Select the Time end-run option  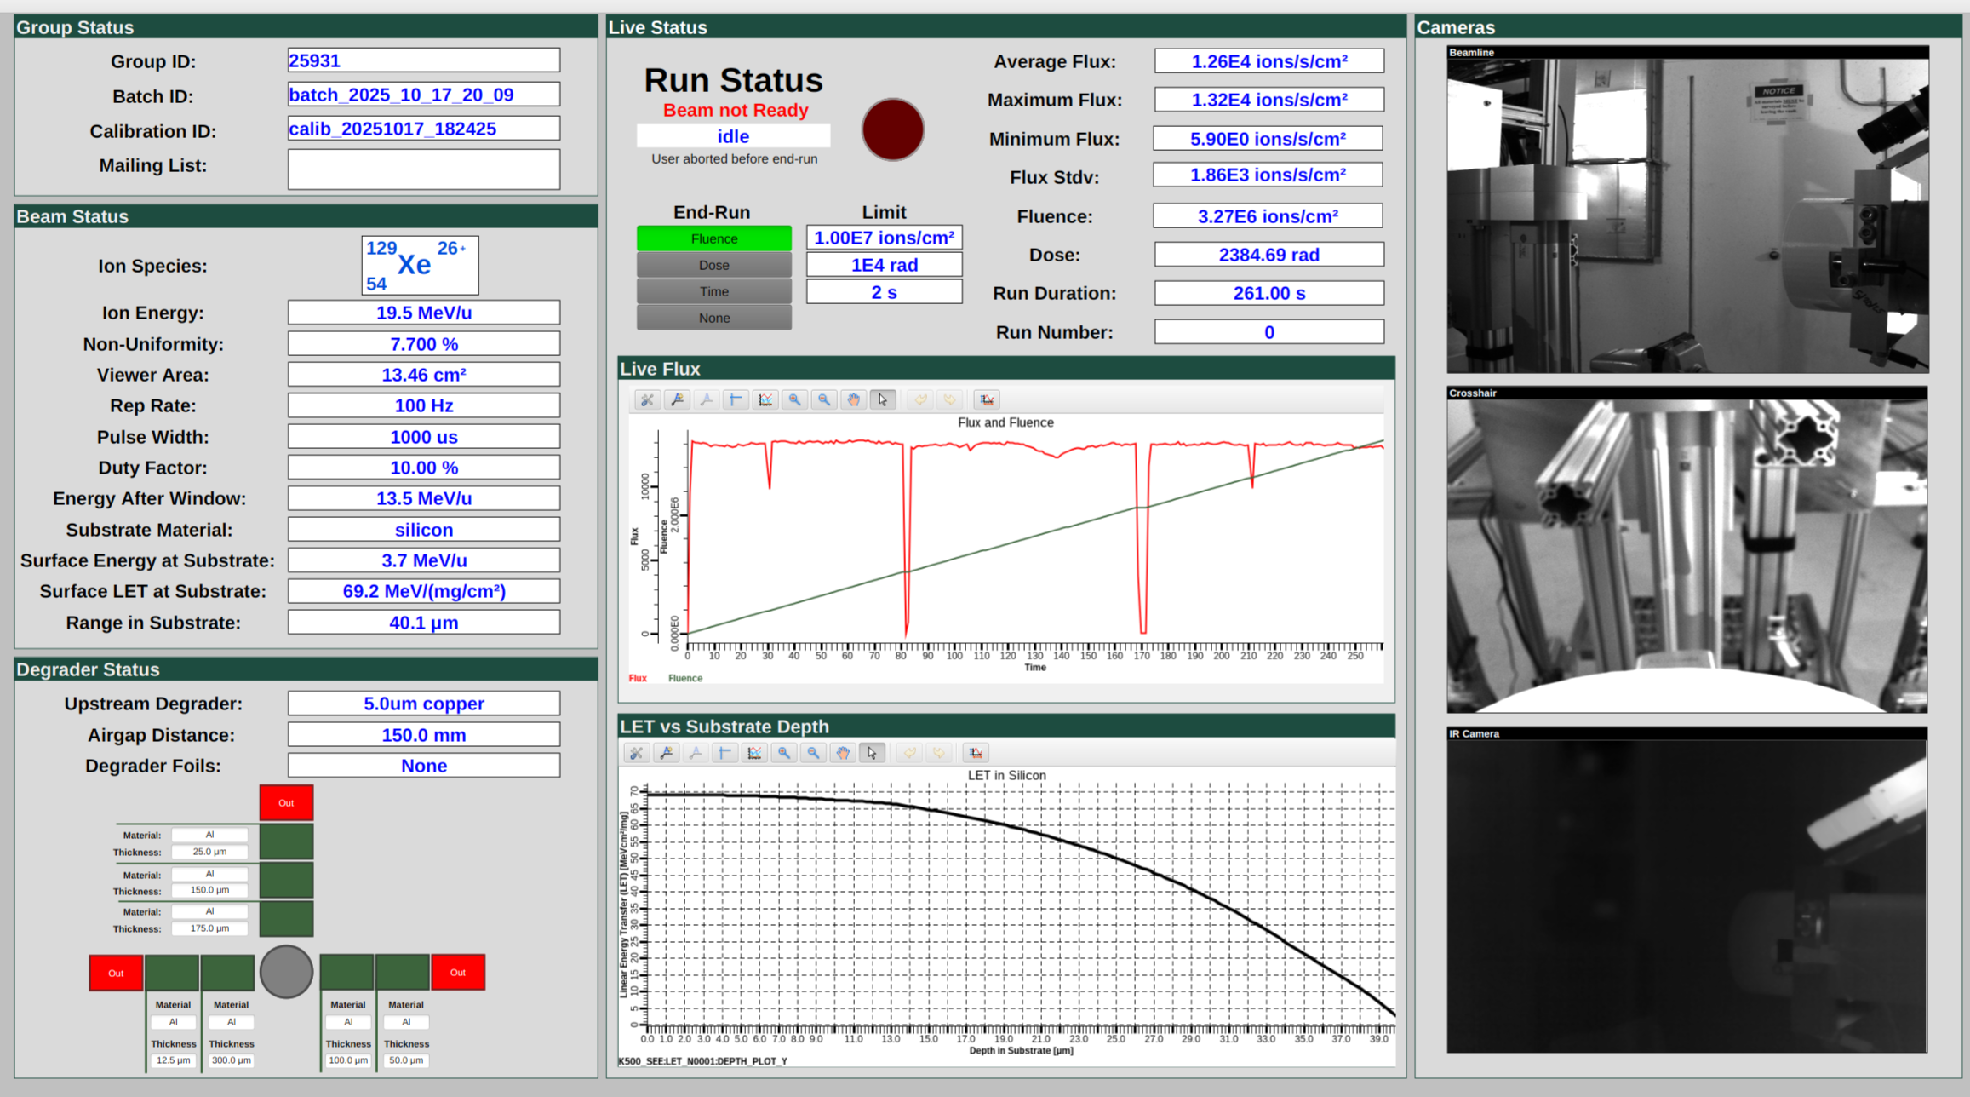pyautogui.click(x=713, y=290)
